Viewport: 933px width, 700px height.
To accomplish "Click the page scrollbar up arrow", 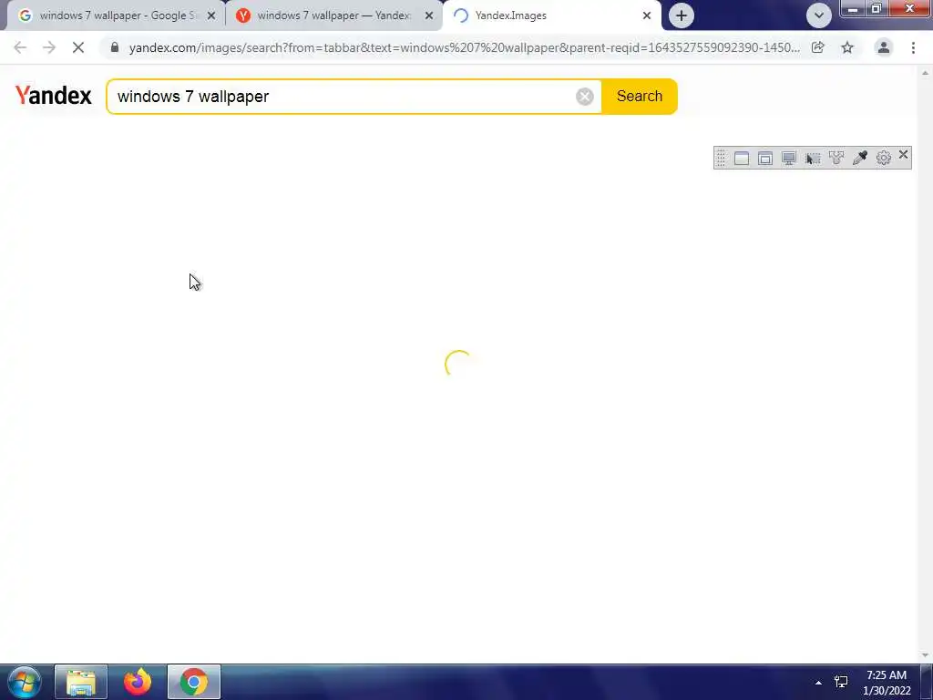I will click(926, 73).
